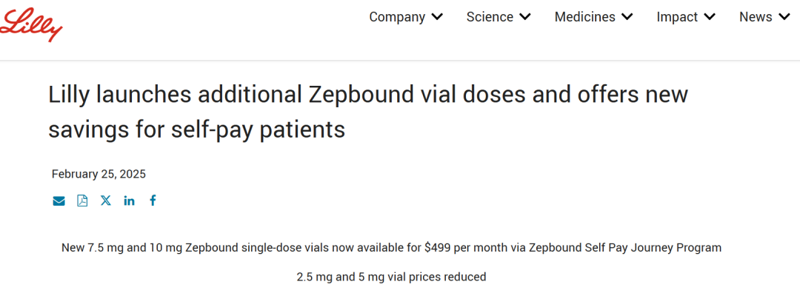Share this article on X
Viewport: 800px width, 293px height.
click(x=106, y=201)
